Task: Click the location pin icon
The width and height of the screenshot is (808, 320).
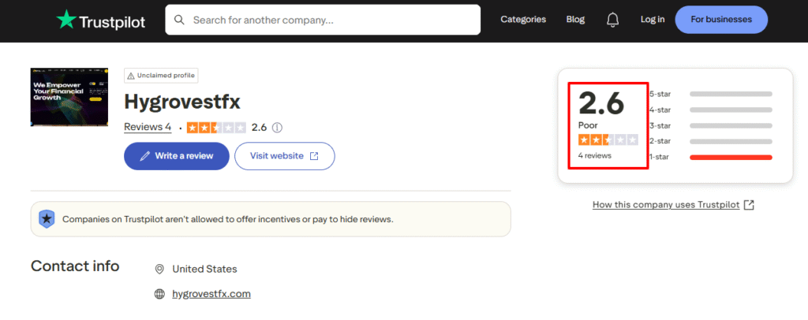Action: pos(159,269)
